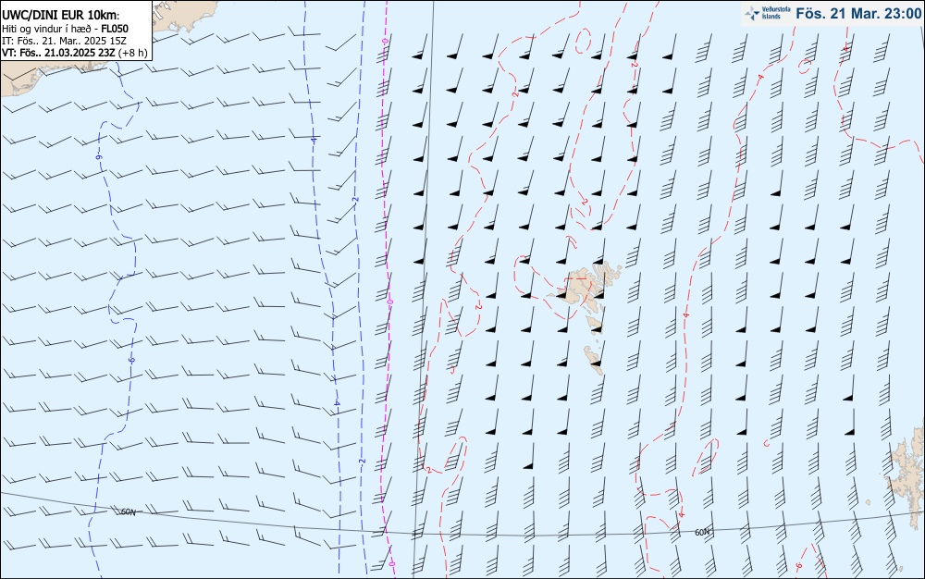Select "Hiti og vindur í hæð - FL050" line

(65, 29)
